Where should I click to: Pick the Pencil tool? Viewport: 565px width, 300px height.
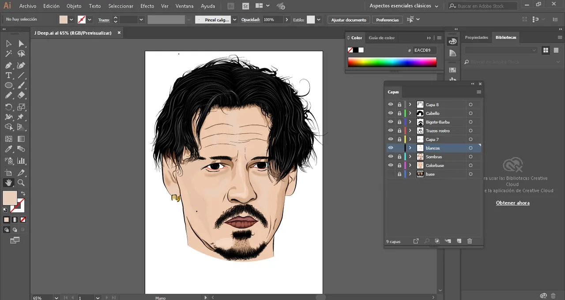8,95
